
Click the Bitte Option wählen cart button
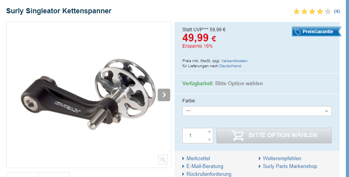pos(274,136)
